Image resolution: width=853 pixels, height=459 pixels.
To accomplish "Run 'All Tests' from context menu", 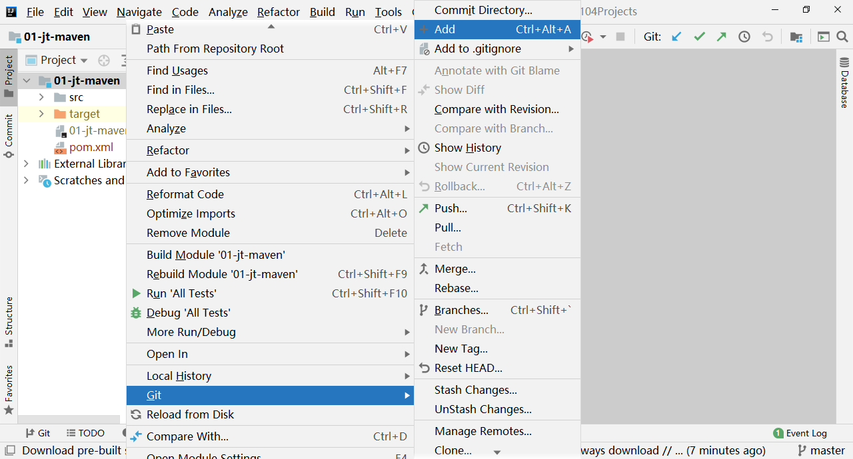I will (270, 293).
